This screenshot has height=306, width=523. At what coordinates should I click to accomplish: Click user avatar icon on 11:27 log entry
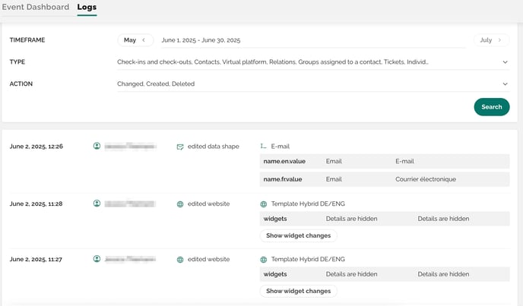[97, 259]
